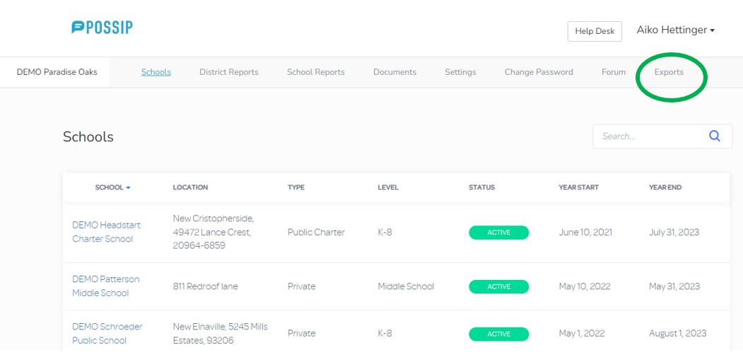This screenshot has width=743, height=362.
Task: Open School Reports tab
Action: [315, 72]
